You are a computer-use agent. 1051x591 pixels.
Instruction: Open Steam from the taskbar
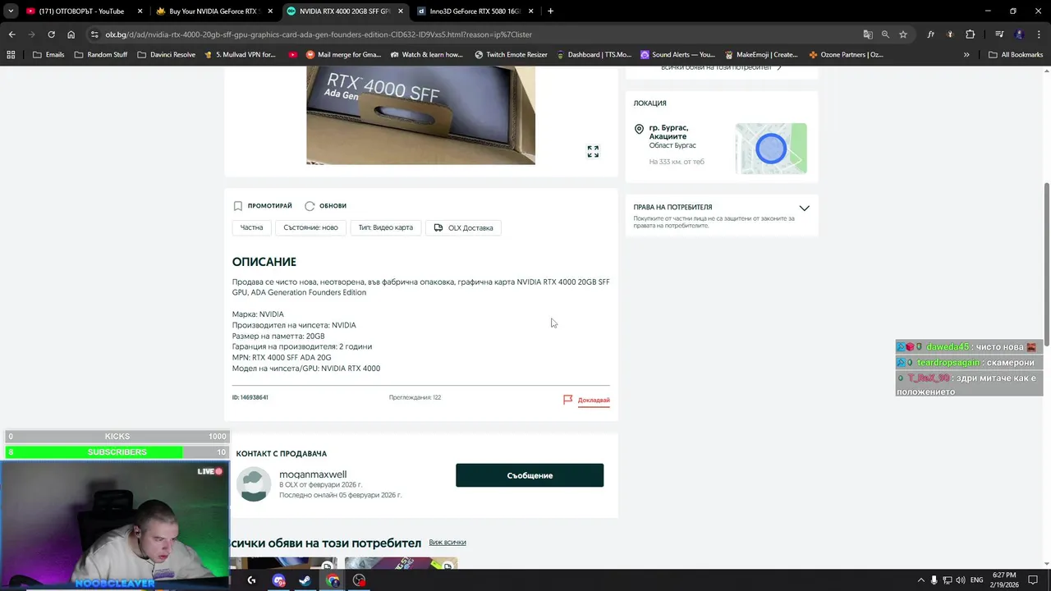coord(305,580)
